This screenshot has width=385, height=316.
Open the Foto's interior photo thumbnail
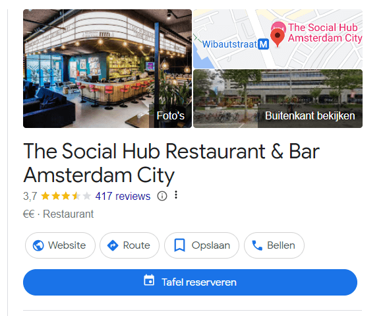(x=107, y=69)
